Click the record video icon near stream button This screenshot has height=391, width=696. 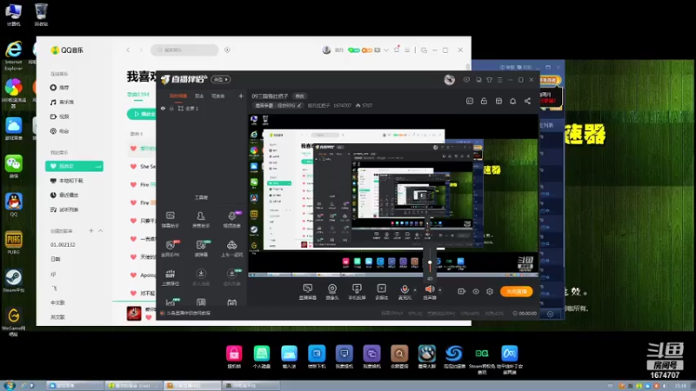click(462, 291)
